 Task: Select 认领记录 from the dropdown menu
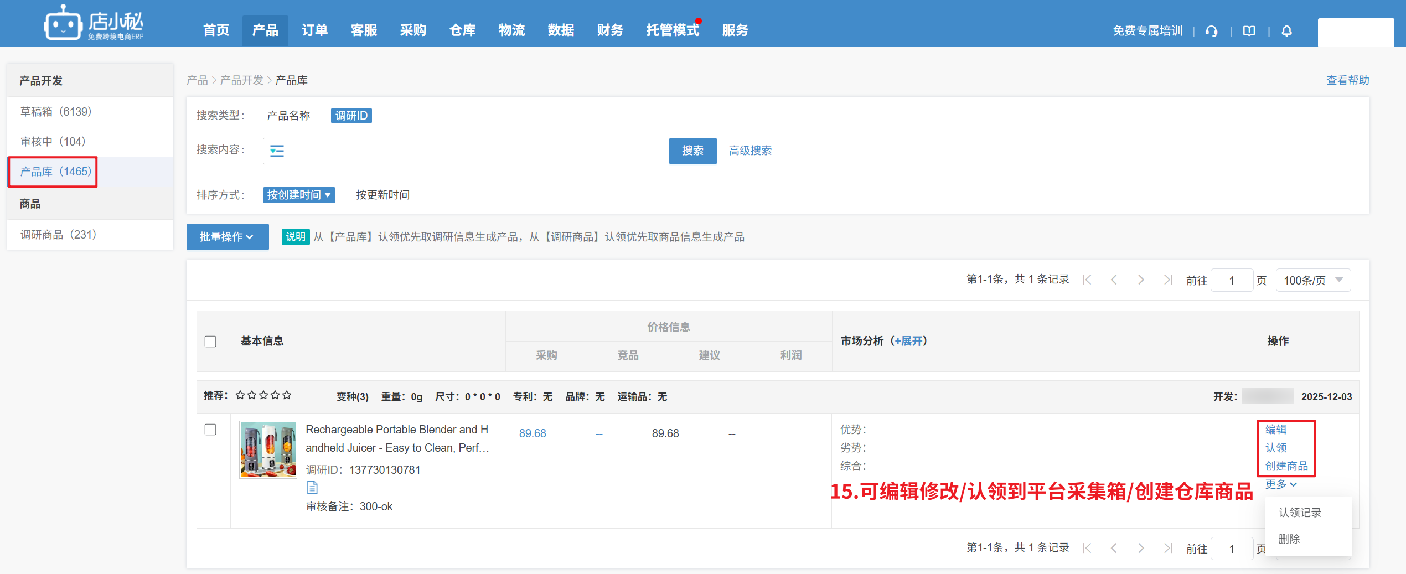coord(1300,513)
